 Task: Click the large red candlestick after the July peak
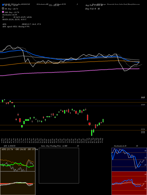[88, 118]
